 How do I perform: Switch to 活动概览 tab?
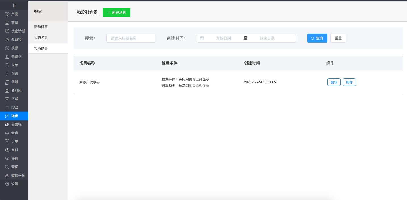click(41, 27)
